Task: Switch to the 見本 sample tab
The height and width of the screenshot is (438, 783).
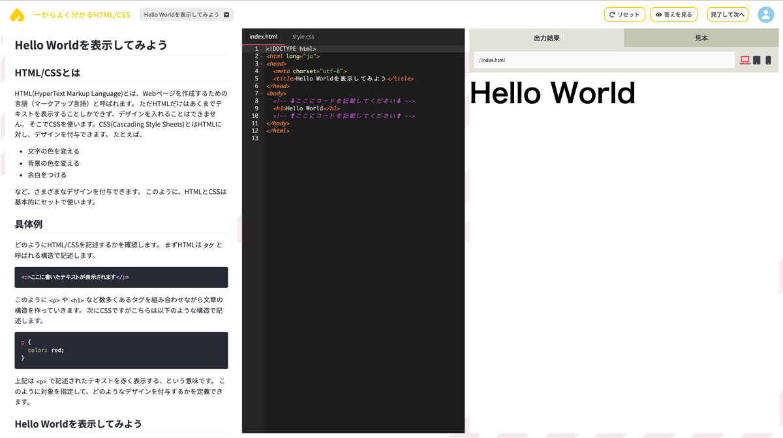Action: point(701,38)
